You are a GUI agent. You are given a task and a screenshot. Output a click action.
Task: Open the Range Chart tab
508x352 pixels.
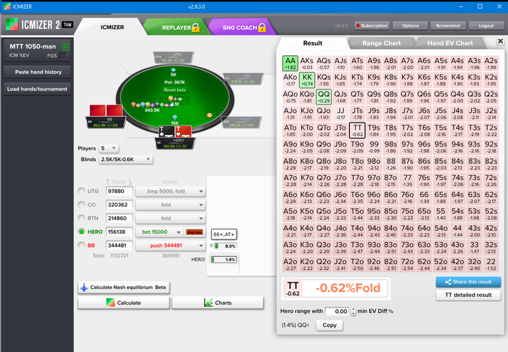(x=381, y=43)
